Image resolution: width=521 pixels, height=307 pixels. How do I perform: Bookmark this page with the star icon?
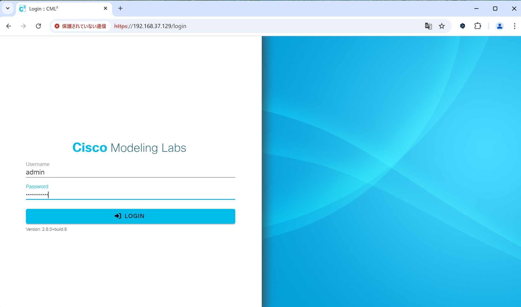[x=442, y=26]
